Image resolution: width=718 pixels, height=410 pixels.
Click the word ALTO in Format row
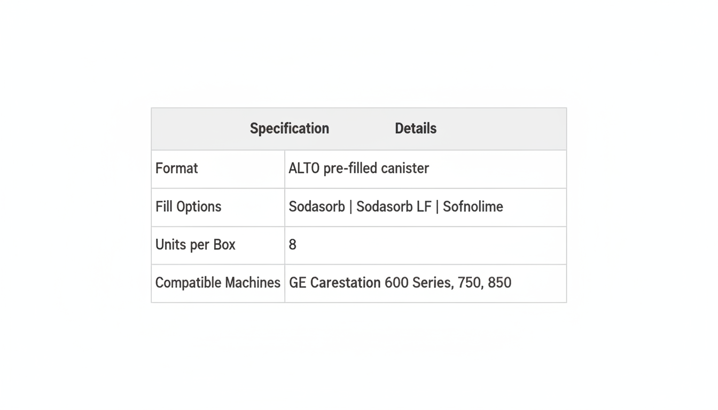(304, 169)
